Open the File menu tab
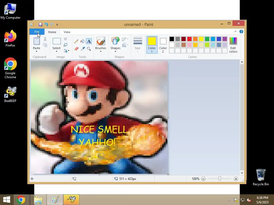 click(x=37, y=32)
